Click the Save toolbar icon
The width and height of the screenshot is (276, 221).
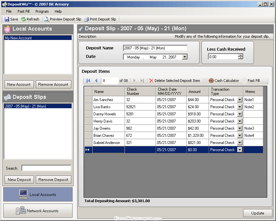[x=7, y=19]
